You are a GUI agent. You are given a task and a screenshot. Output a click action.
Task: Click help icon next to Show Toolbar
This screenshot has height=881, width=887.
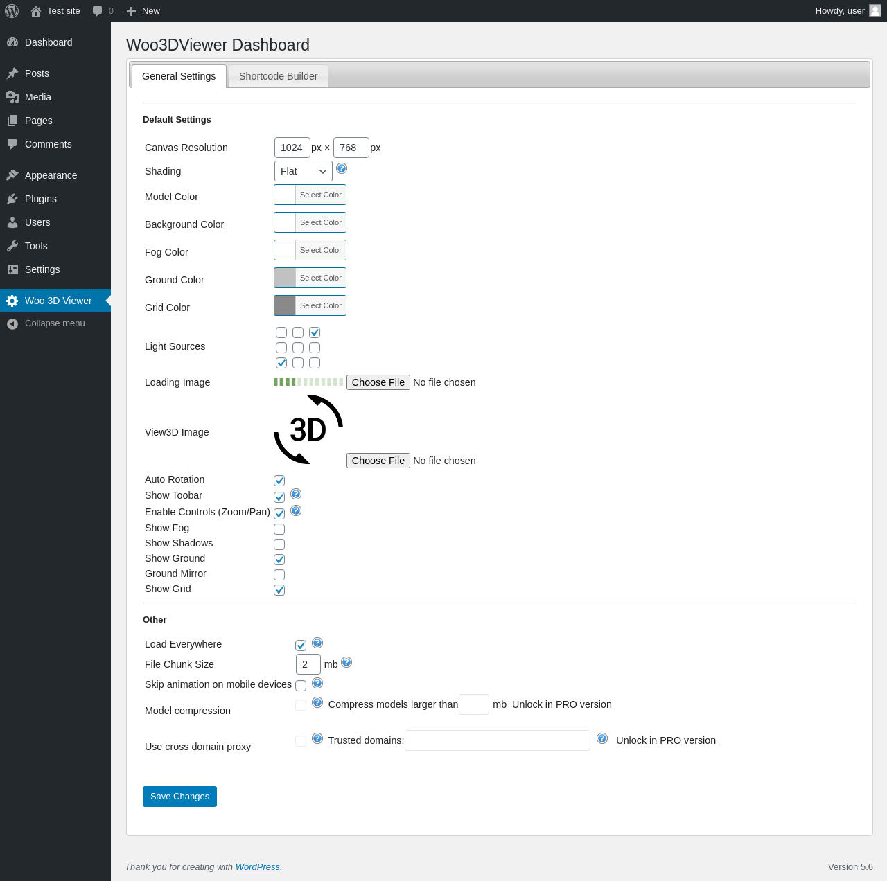tap(296, 494)
